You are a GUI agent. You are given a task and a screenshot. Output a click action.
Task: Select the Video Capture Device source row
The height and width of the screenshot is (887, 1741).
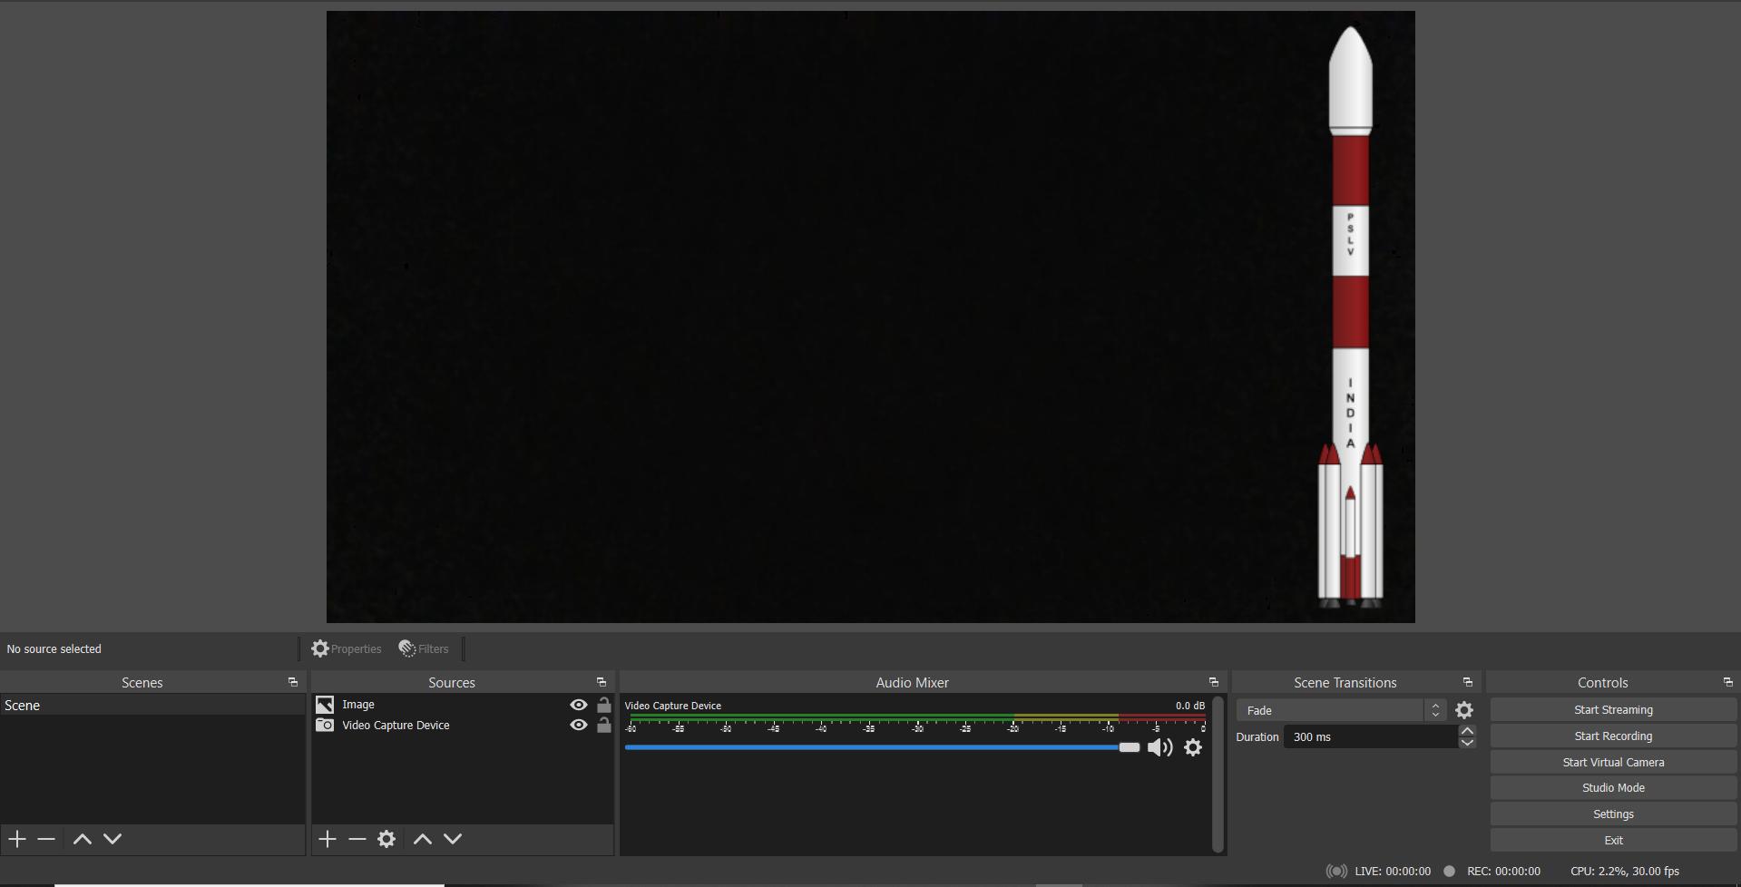[463, 725]
